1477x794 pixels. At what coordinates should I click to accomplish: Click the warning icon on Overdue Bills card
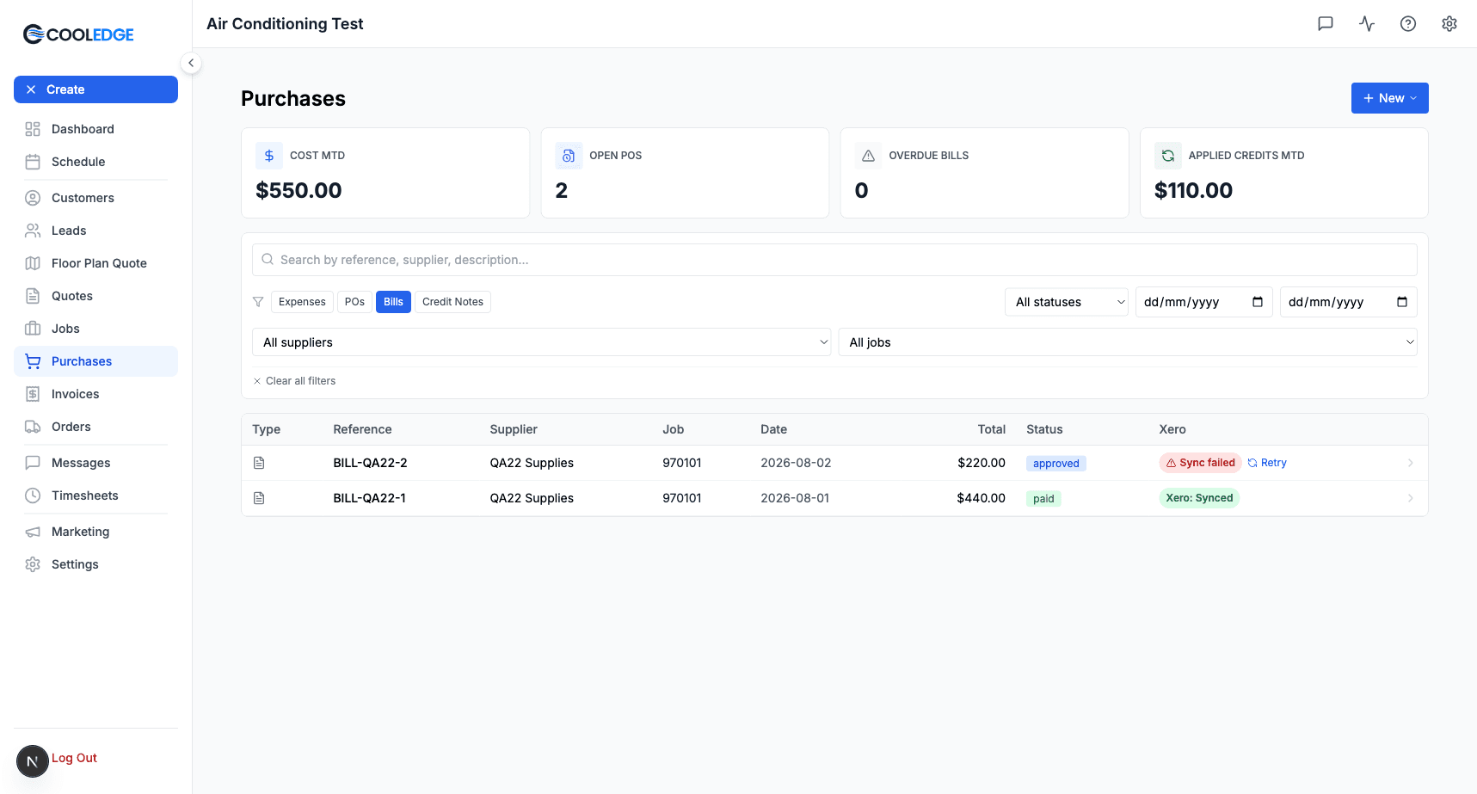[x=868, y=156]
